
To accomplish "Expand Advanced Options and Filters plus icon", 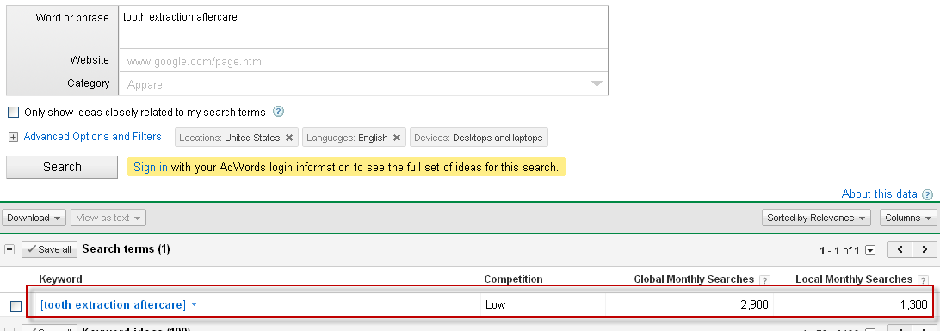I will pos(13,138).
